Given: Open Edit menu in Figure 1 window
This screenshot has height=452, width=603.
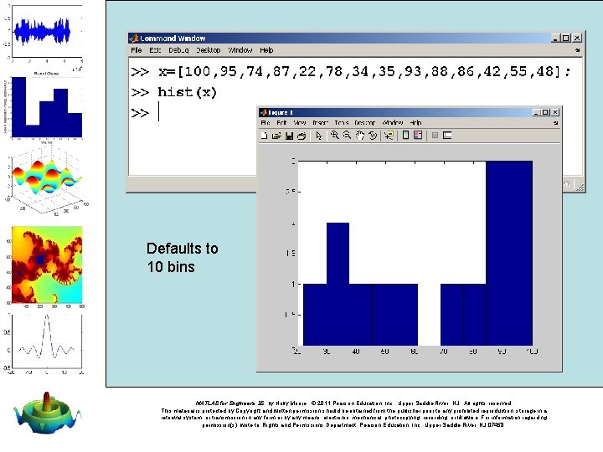Looking at the screenshot, I should click(x=281, y=122).
